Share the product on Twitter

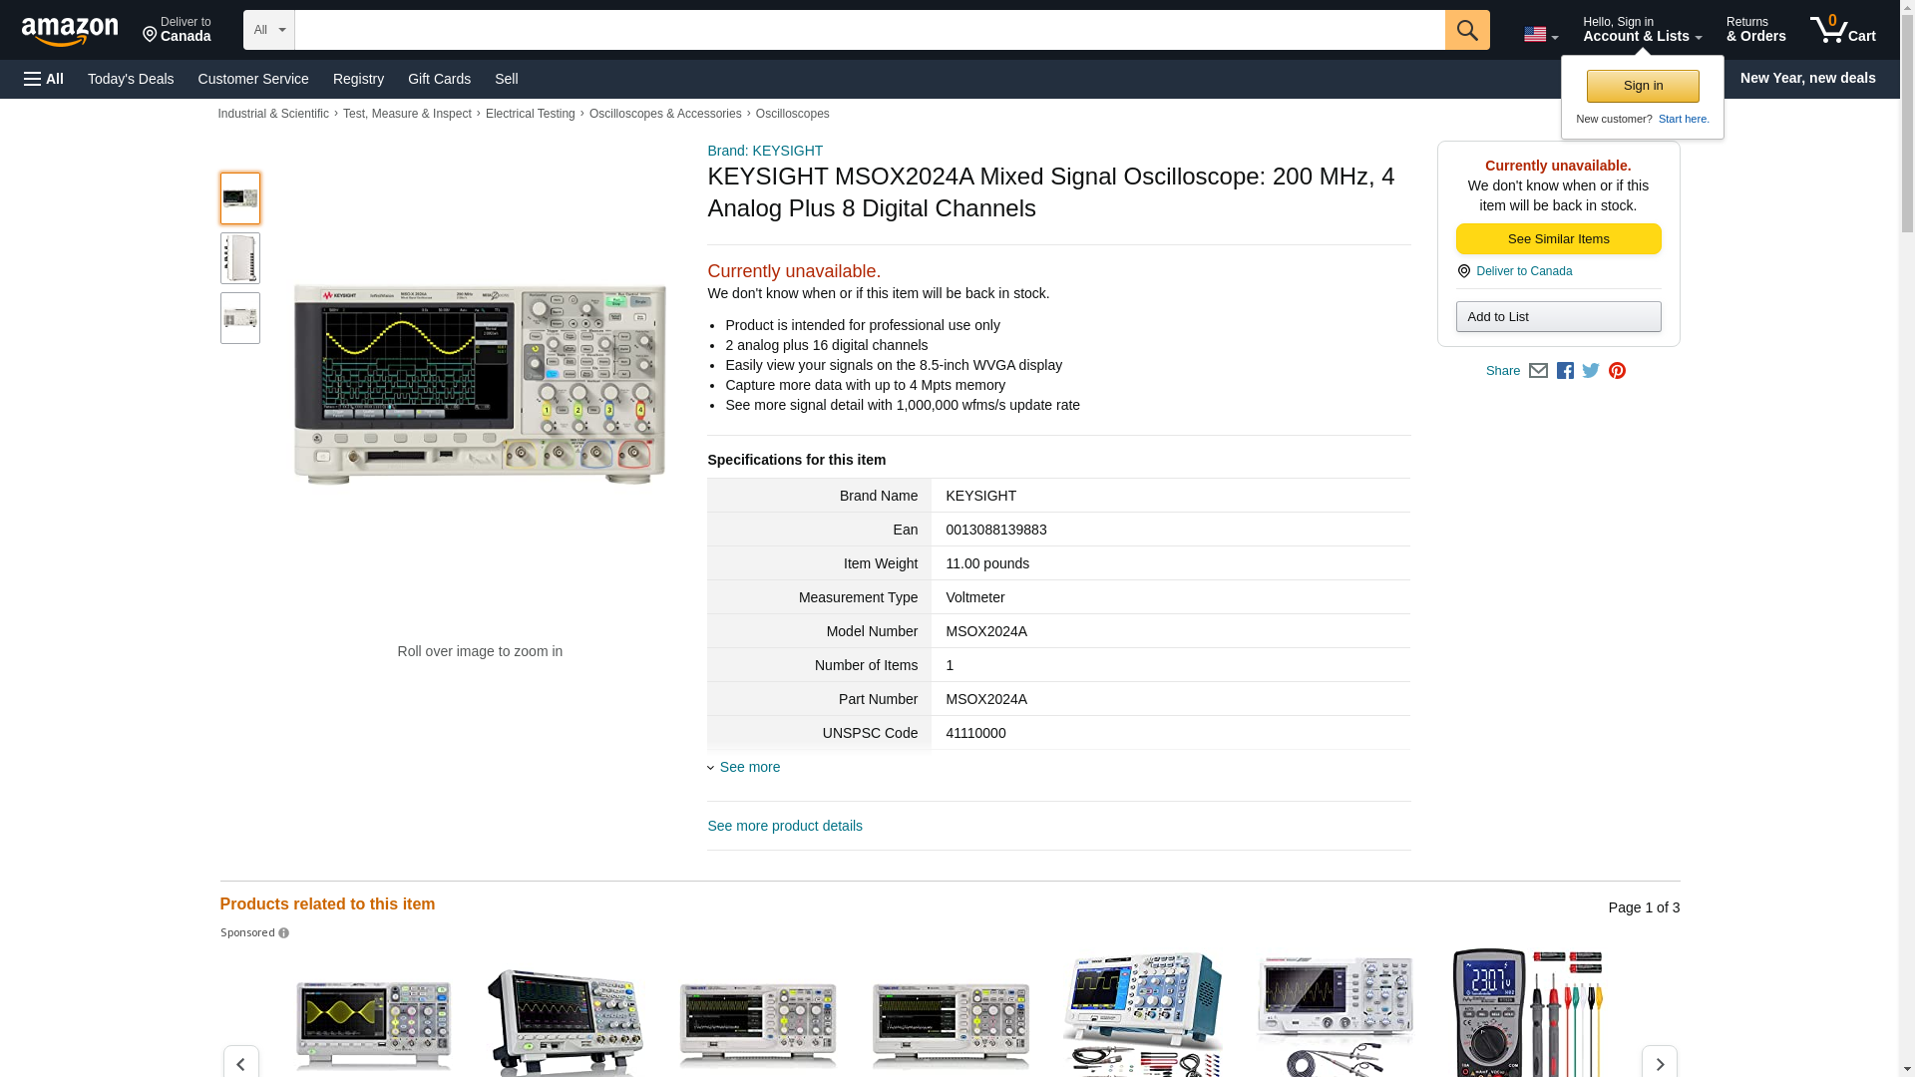pos(1591,371)
